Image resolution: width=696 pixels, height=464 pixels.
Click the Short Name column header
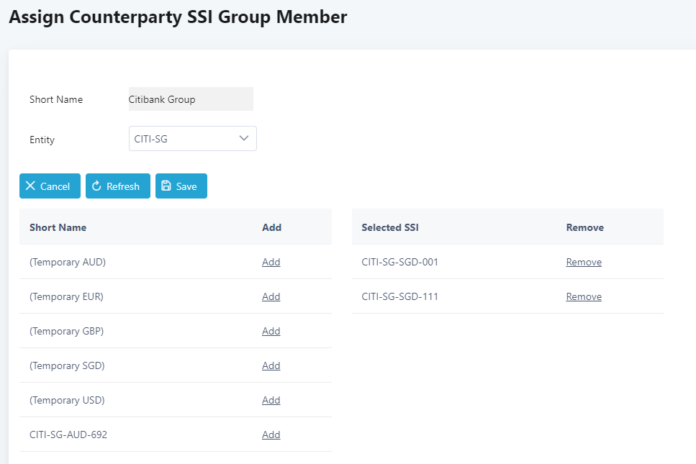pos(58,227)
